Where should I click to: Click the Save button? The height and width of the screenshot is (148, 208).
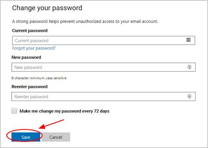click(26, 137)
